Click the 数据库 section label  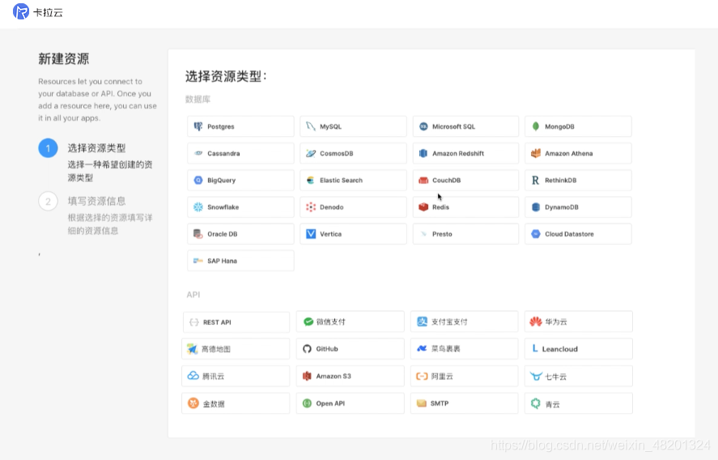tap(198, 99)
